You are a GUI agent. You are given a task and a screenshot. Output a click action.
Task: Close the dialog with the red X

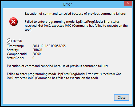pyautogui.click(x=128, y=3)
